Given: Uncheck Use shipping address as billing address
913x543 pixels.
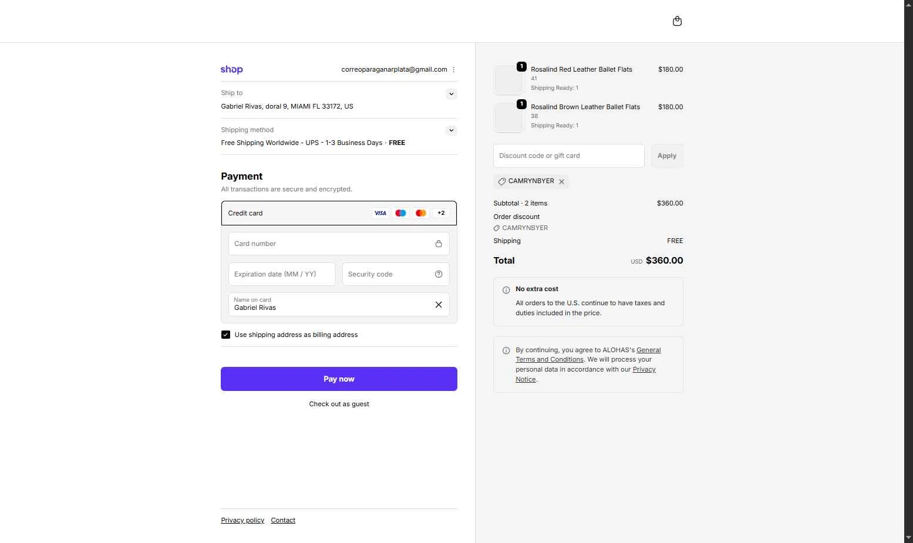Looking at the screenshot, I should [225, 335].
